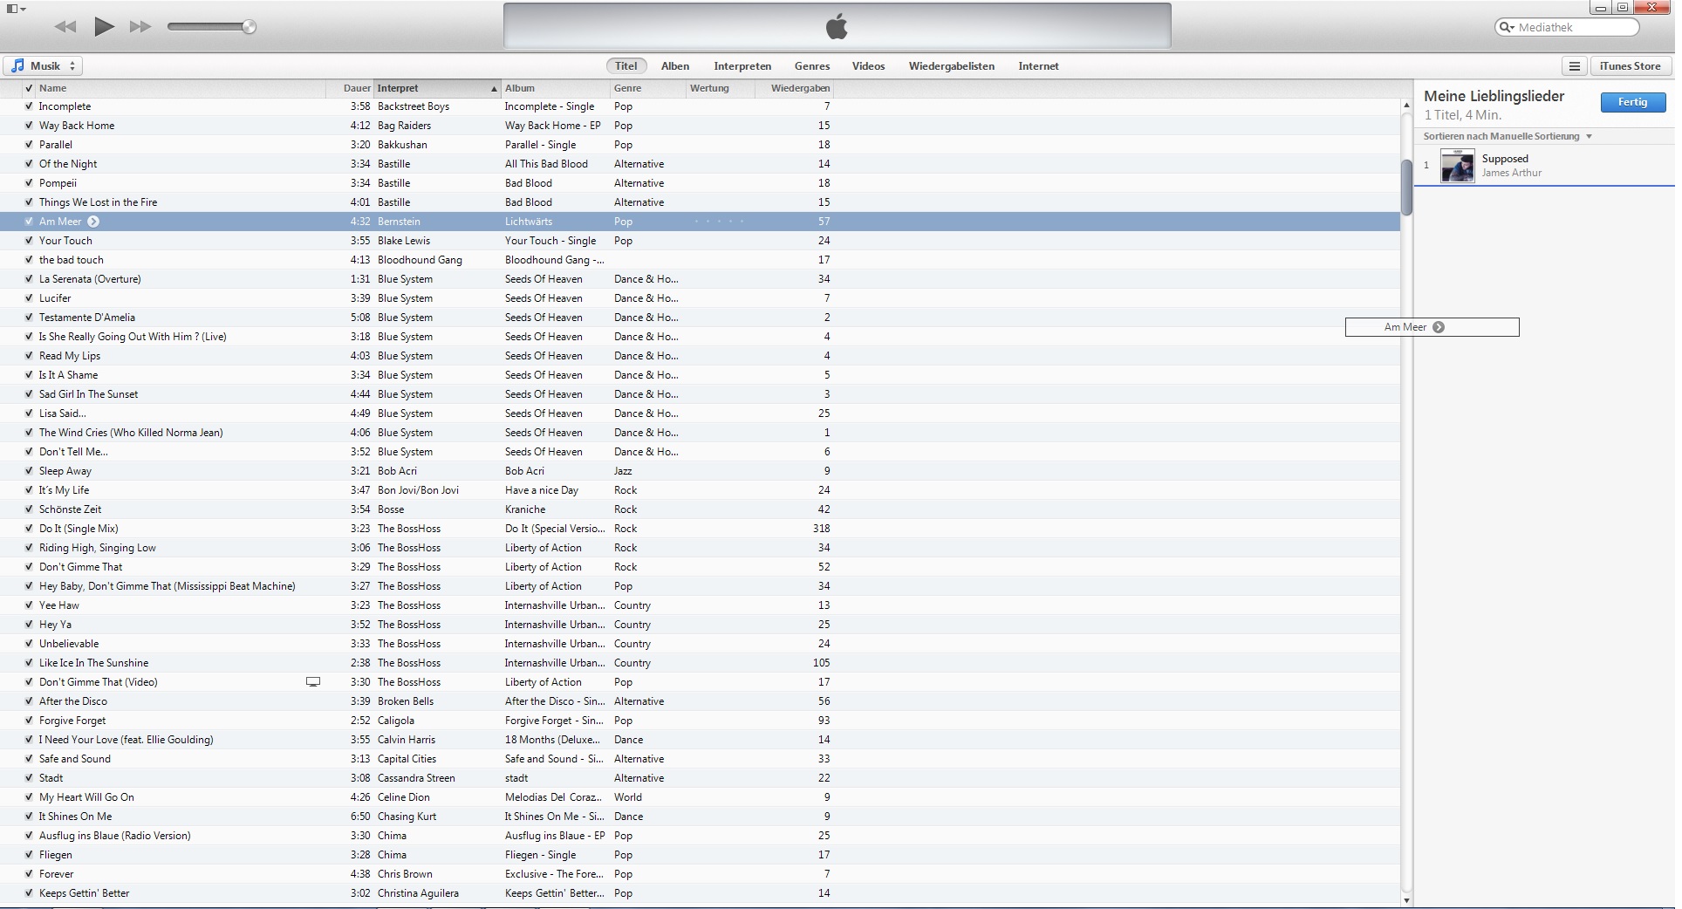The width and height of the screenshot is (1682, 909).
Task: Switch to the Alben view
Action: click(675, 66)
